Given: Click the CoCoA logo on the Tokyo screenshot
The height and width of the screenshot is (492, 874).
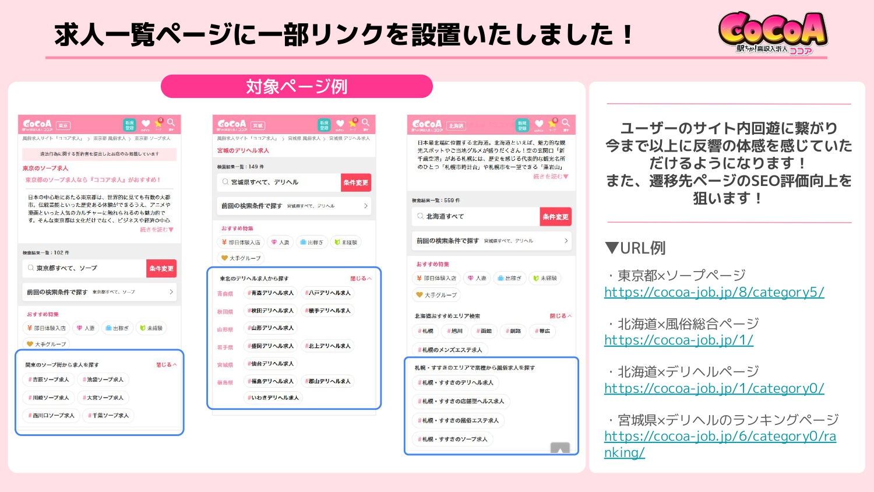Looking at the screenshot, I should coord(37,125).
